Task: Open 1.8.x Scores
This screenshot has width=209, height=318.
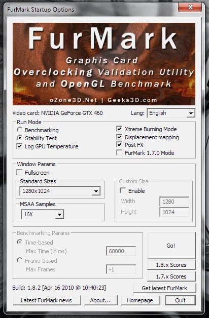Action: (171, 265)
